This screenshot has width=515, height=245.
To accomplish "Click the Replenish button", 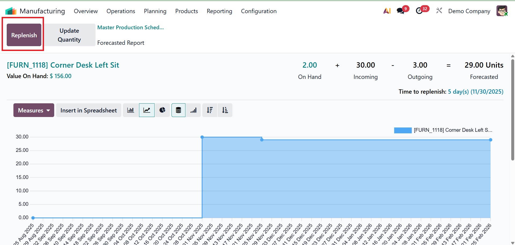I will pos(24,35).
